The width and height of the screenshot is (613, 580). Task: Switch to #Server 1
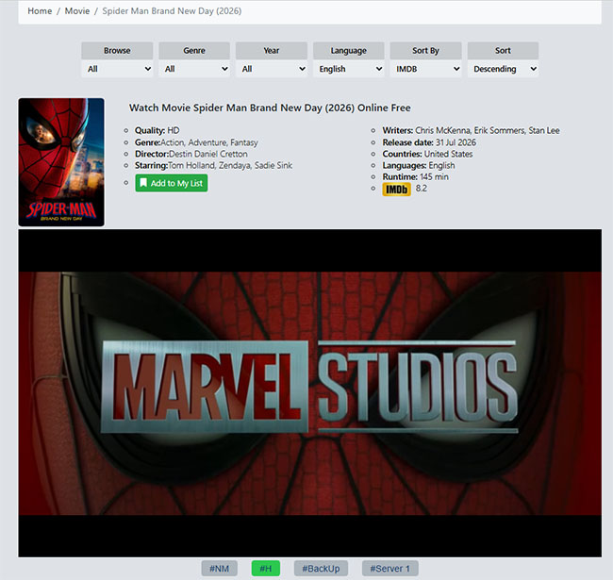click(390, 569)
